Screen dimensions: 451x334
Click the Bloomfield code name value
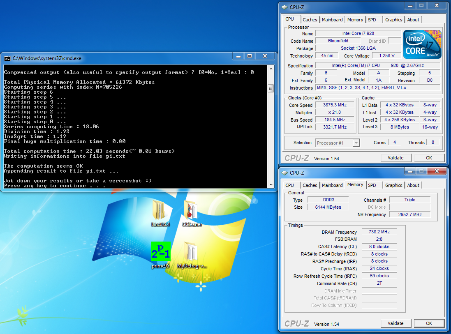[338, 41]
